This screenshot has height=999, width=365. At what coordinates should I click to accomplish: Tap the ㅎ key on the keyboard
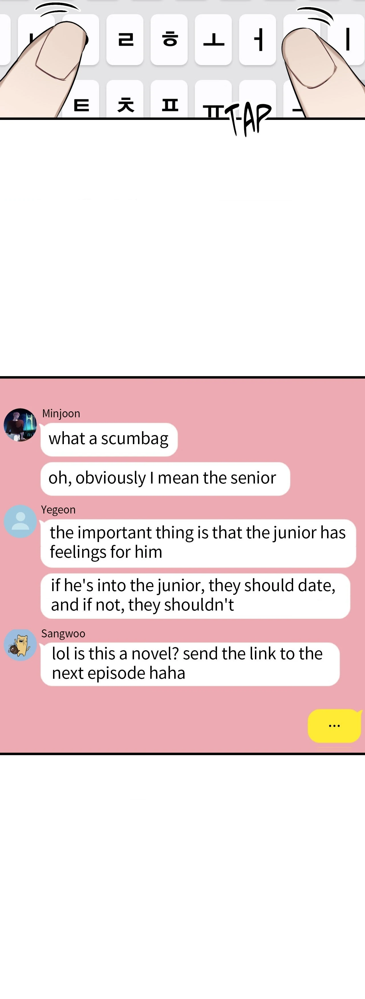click(169, 40)
